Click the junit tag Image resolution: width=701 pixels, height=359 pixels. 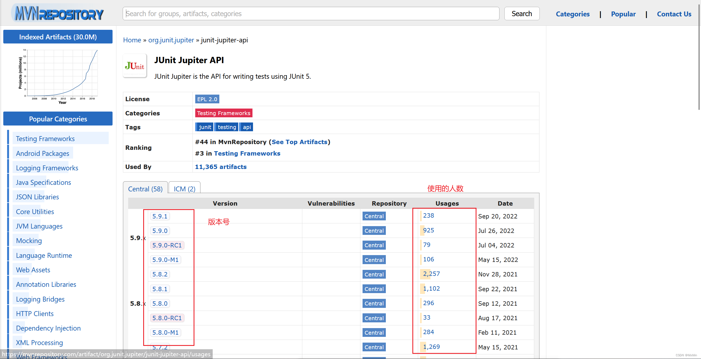tap(204, 127)
